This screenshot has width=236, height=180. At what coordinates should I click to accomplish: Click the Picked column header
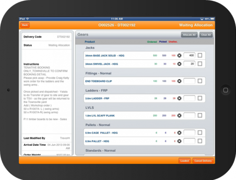pos(163,42)
